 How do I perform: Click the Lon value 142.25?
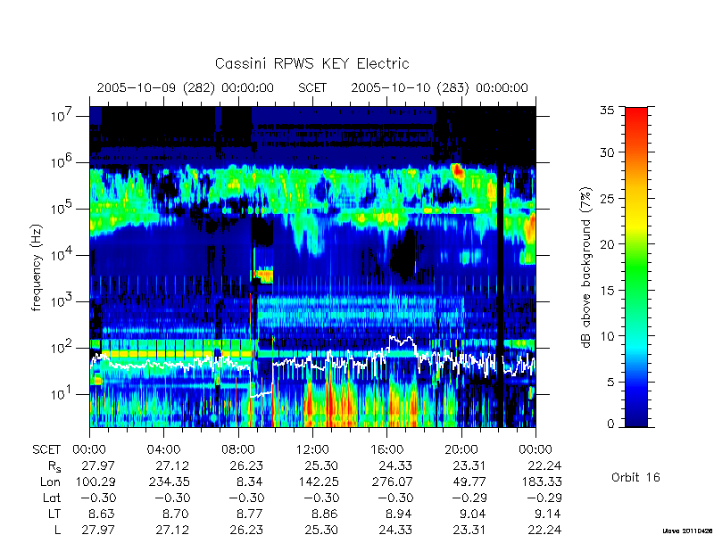pyautogui.click(x=321, y=481)
